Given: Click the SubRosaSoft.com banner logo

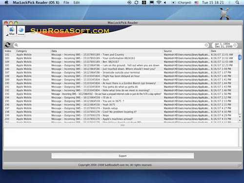Looking at the screenshot, I should tap(70, 31).
